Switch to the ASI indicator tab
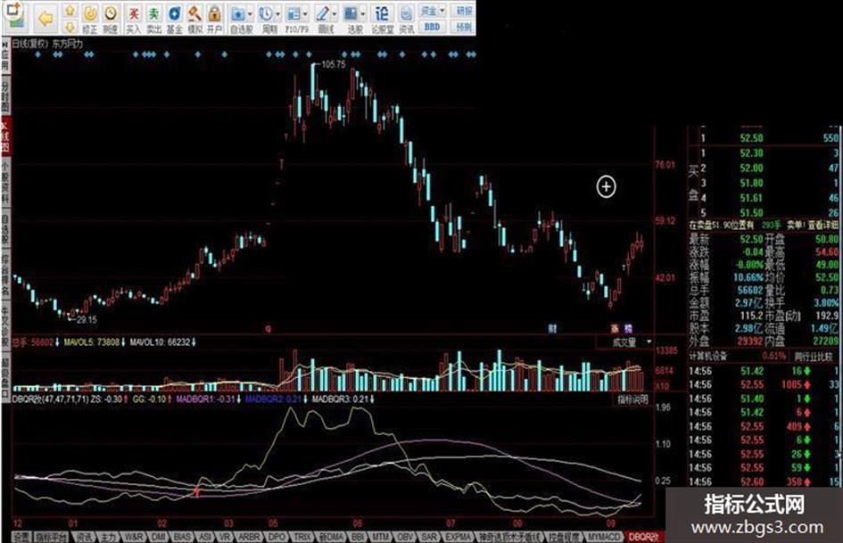The height and width of the screenshot is (543, 843). coord(205,537)
